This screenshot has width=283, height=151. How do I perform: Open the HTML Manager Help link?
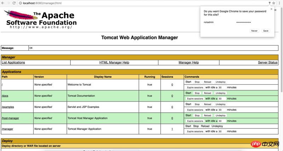pos(114,62)
